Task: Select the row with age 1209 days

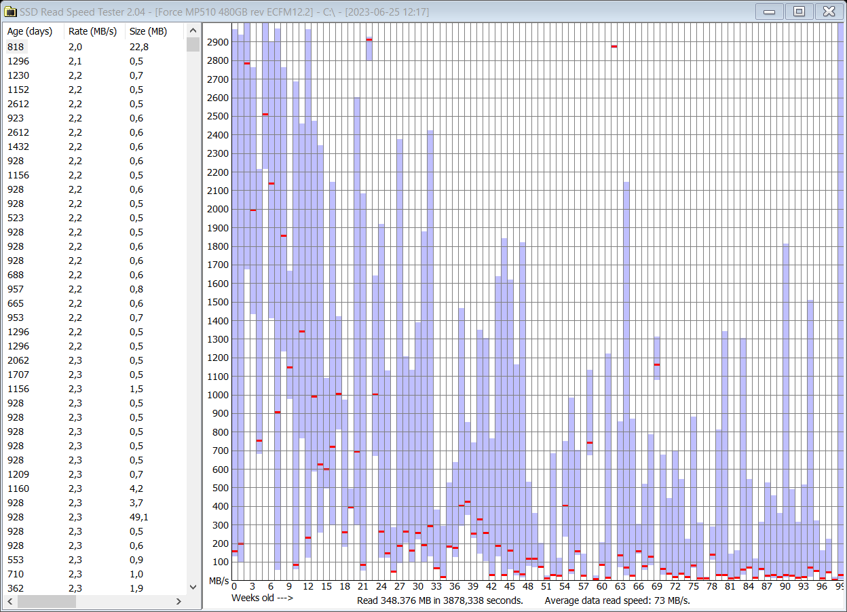Action: tap(95, 474)
